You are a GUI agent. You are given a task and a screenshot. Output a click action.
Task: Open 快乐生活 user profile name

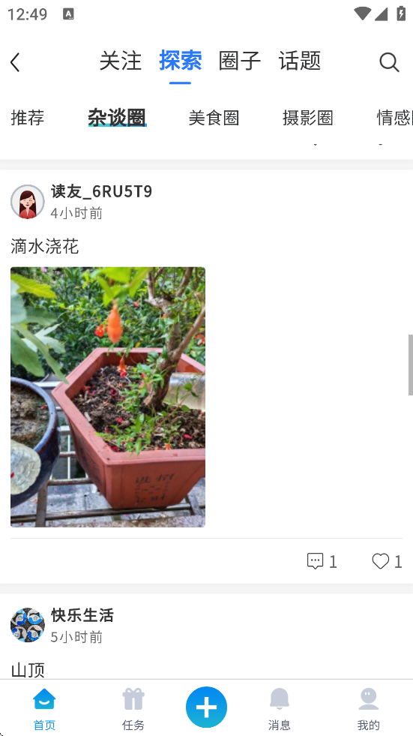pyautogui.click(x=82, y=615)
